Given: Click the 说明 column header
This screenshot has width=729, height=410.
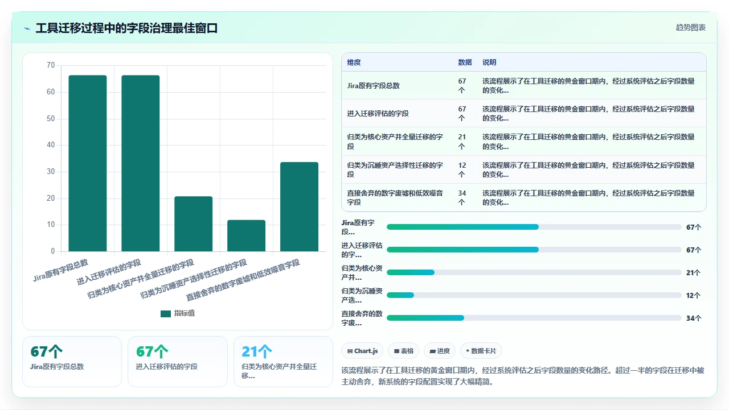Looking at the screenshot, I should pos(489,63).
